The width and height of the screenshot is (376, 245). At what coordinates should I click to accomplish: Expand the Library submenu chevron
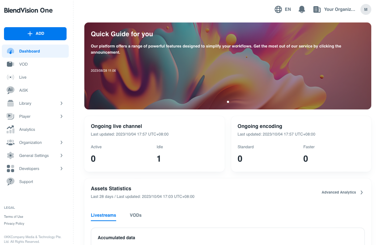coord(62,103)
